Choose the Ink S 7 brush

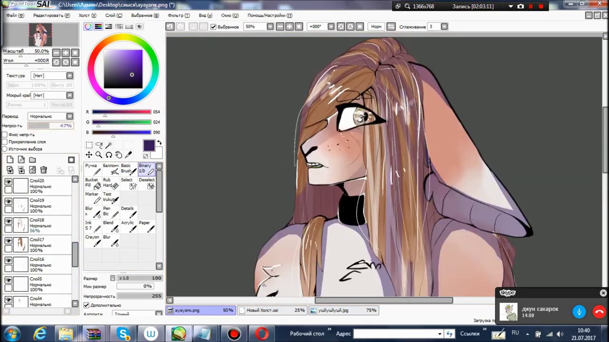[93, 226]
